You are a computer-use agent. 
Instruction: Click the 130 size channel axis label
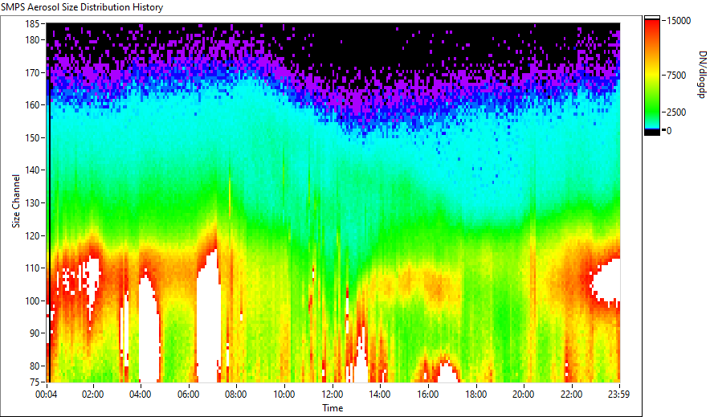32,202
